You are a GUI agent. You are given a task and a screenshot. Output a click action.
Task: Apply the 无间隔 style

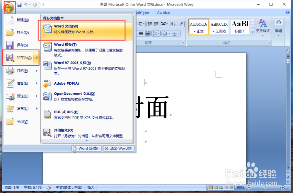[x=219, y=27]
